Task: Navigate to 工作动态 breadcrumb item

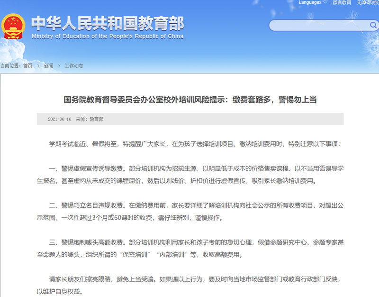Action: (x=74, y=66)
